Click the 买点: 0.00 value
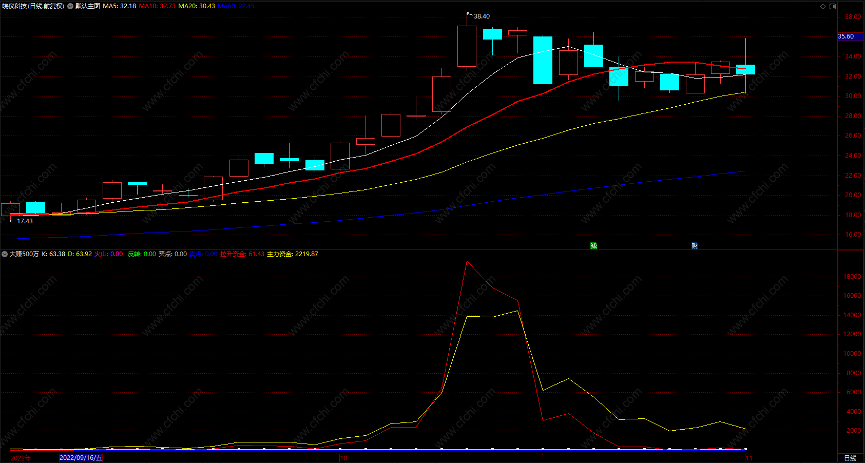This screenshot has width=865, height=463. (172, 254)
